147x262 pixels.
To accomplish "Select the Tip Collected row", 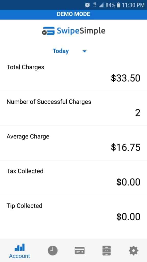I will click(x=73, y=212).
